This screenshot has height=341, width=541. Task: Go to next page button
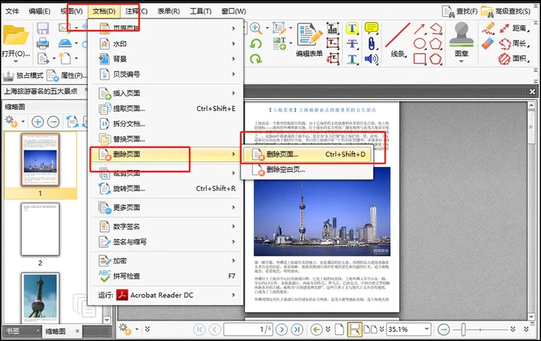click(x=281, y=330)
